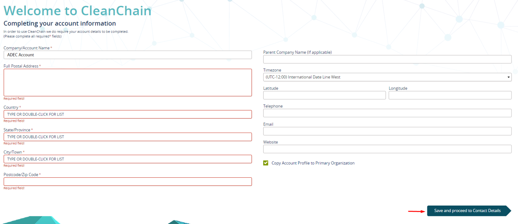This screenshot has height=224, width=518.
Task: Open the Timezone dropdown
Action: pyautogui.click(x=387, y=77)
